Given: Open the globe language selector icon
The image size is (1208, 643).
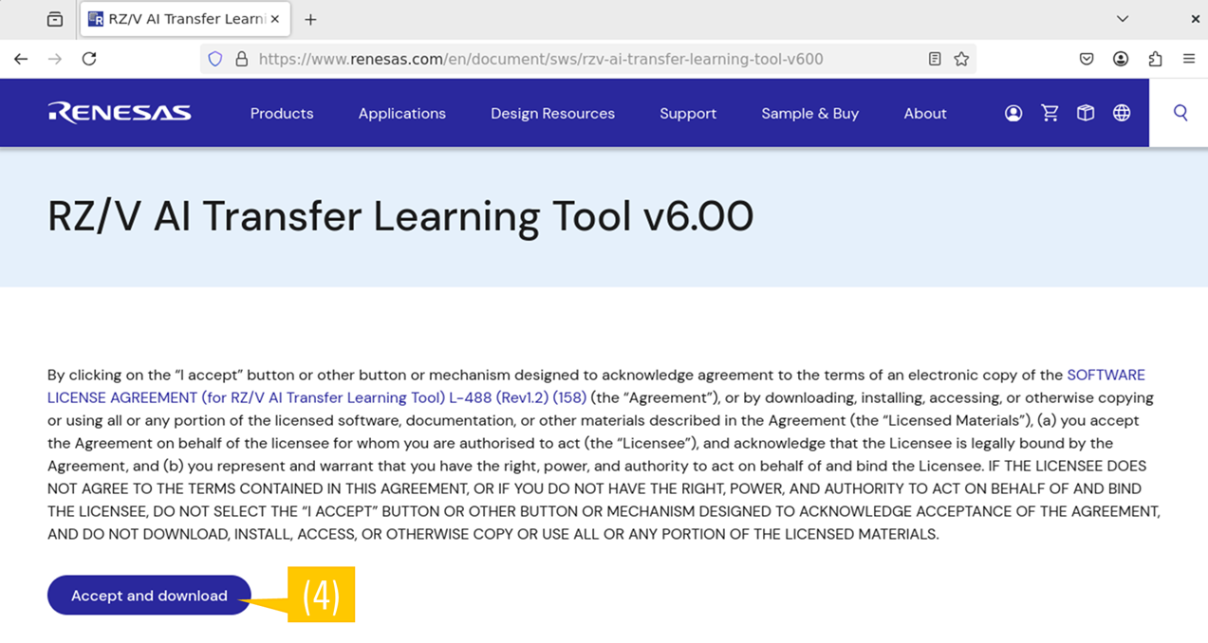Looking at the screenshot, I should click(x=1122, y=113).
